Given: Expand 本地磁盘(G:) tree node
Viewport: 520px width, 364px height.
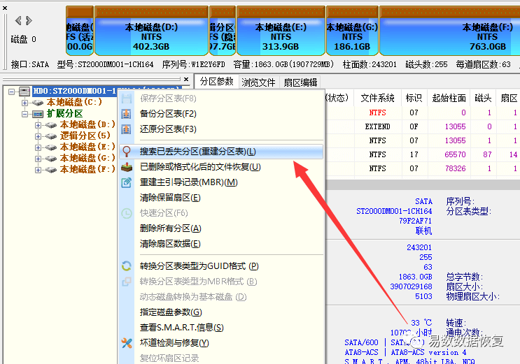Looking at the screenshot, I should pos(38,159).
